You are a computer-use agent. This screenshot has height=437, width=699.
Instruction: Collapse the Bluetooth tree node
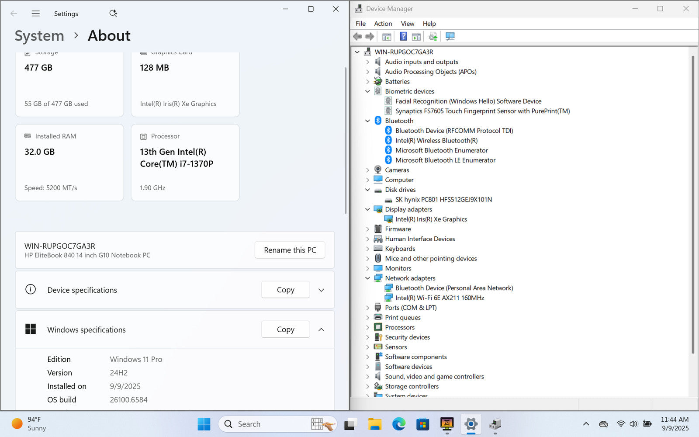click(367, 121)
